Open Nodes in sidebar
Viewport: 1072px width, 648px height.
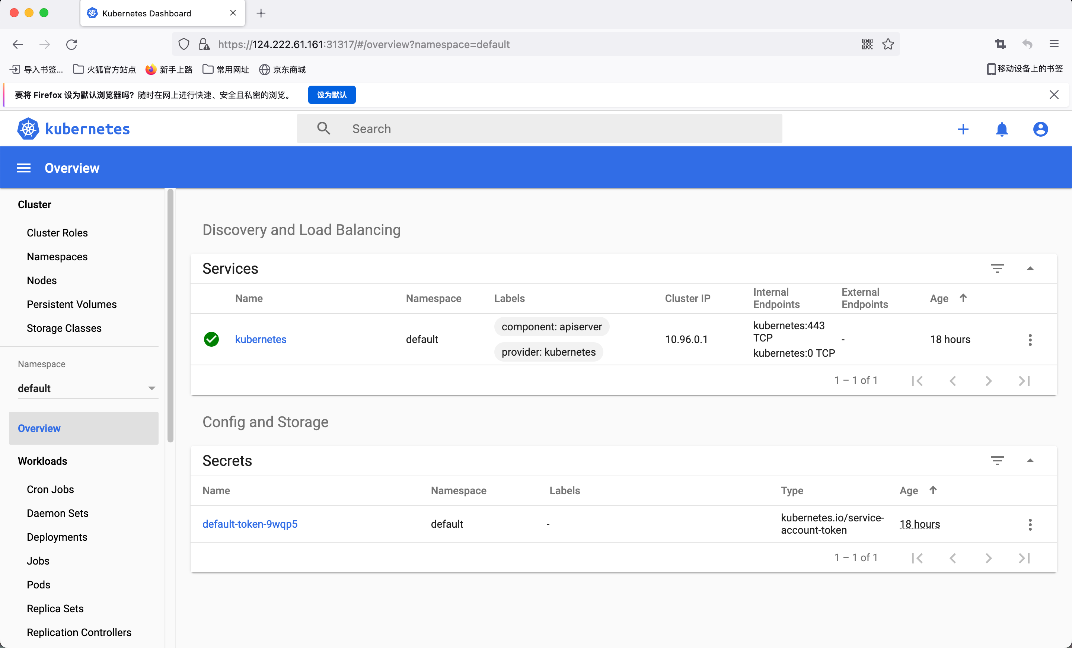coord(42,280)
